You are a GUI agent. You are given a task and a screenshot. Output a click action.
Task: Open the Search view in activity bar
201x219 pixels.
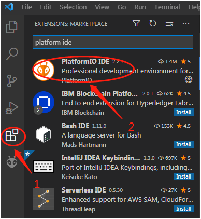(x=12, y=54)
